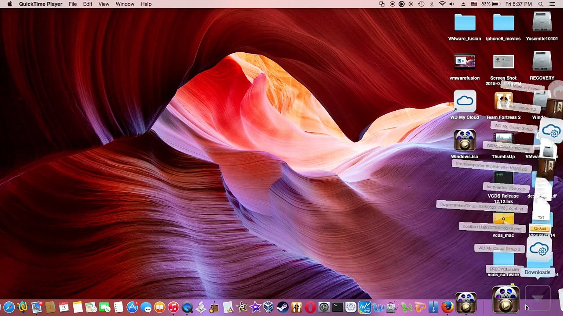The height and width of the screenshot is (316, 563).
Task: Select the WD My Cloud desktop icon
Action: pos(464,101)
